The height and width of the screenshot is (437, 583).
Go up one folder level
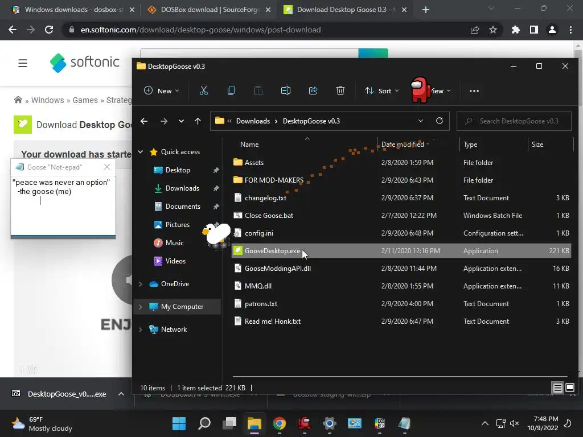[198, 121]
